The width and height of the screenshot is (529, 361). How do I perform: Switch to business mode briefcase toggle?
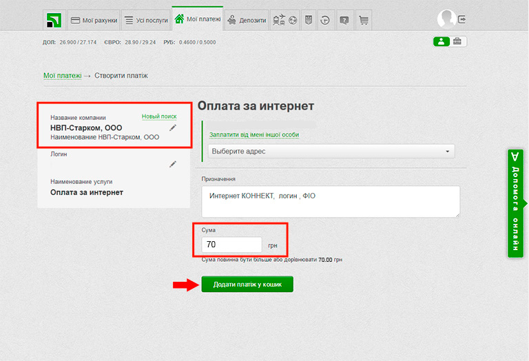point(458,41)
